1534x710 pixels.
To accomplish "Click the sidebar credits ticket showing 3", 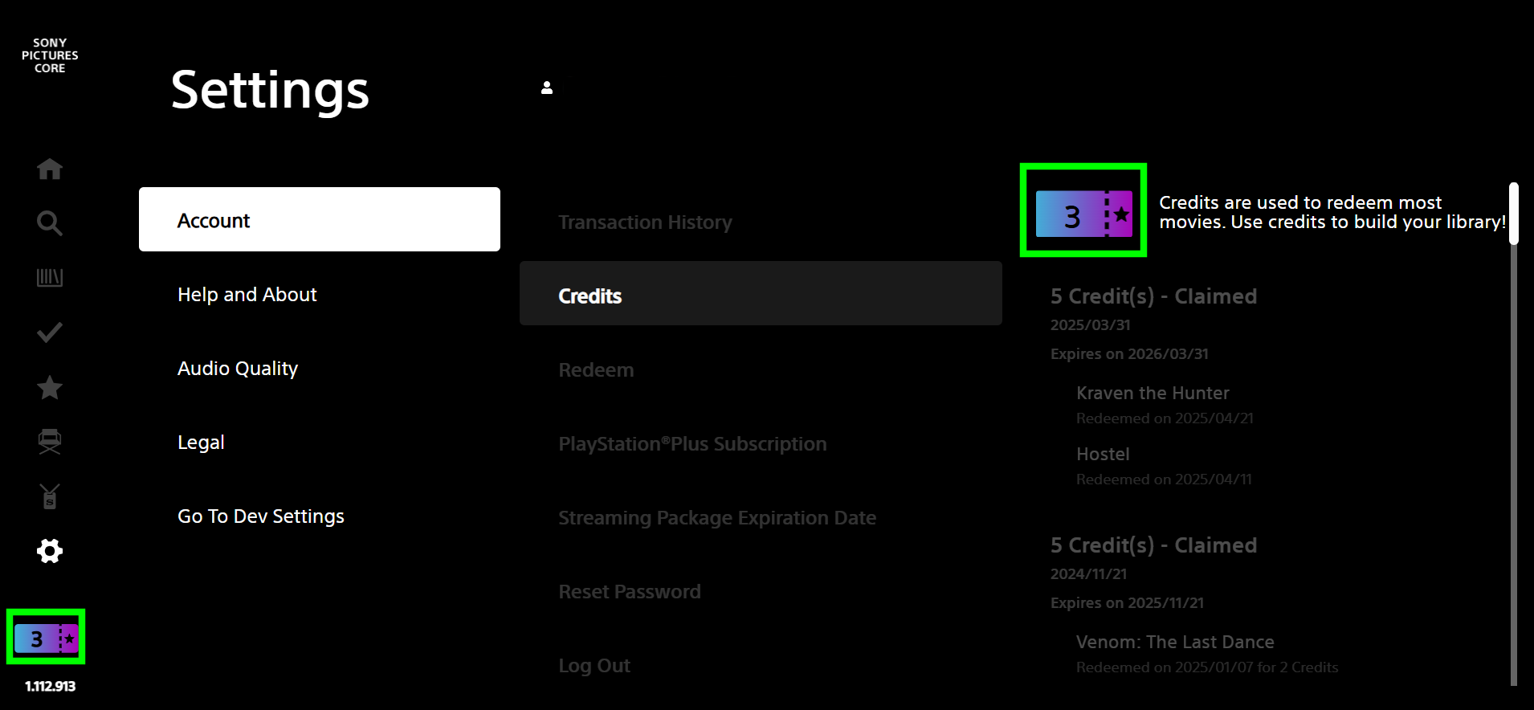I will point(47,639).
